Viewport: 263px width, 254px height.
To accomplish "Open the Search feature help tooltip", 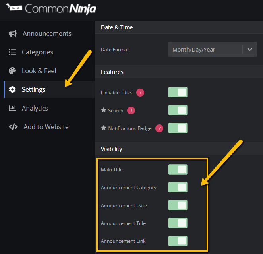I will [131, 111].
